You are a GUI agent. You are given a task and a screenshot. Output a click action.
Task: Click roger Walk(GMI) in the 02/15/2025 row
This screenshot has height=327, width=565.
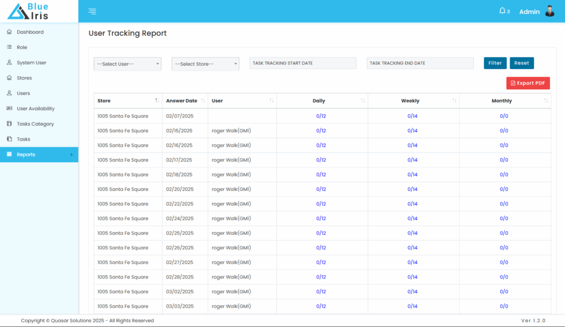click(x=231, y=131)
